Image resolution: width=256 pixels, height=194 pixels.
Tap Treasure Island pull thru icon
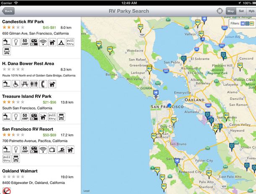(x=52, y=117)
